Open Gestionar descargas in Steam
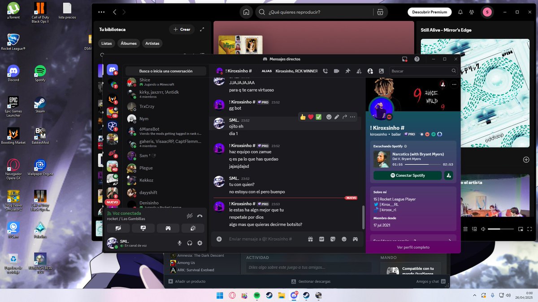Screen dimensions: 538x302 [x=311, y=281]
